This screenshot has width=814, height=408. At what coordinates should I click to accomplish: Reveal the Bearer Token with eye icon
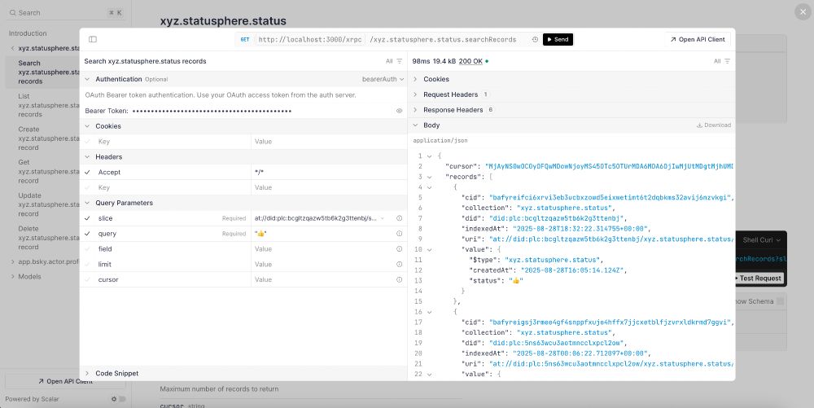(399, 111)
